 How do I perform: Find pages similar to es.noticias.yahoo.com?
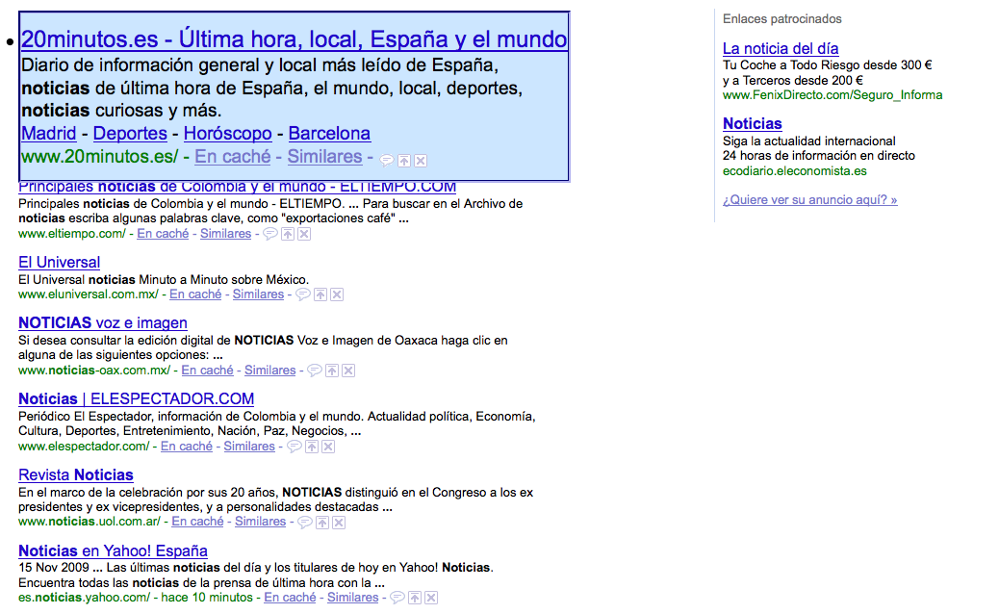[353, 598]
